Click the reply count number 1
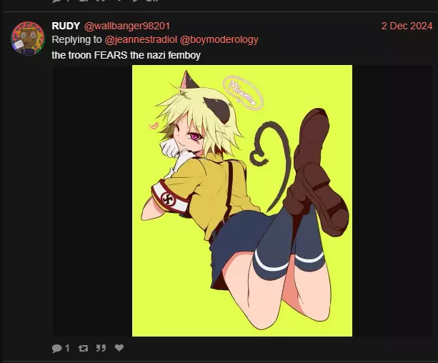 point(67,348)
